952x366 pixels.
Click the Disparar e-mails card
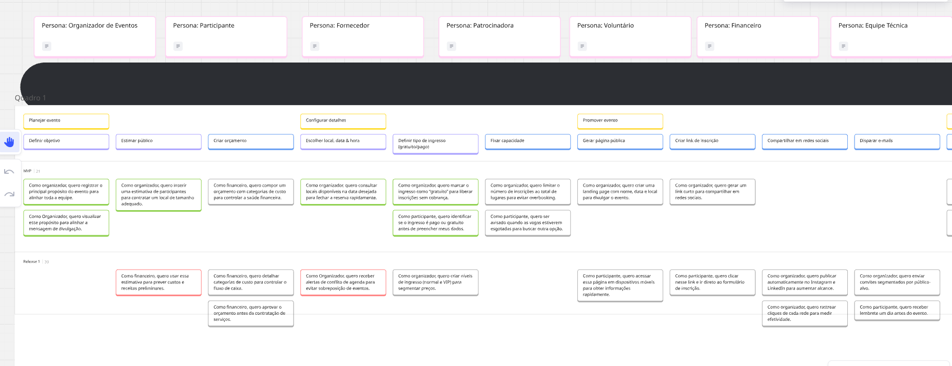pyautogui.click(x=897, y=141)
